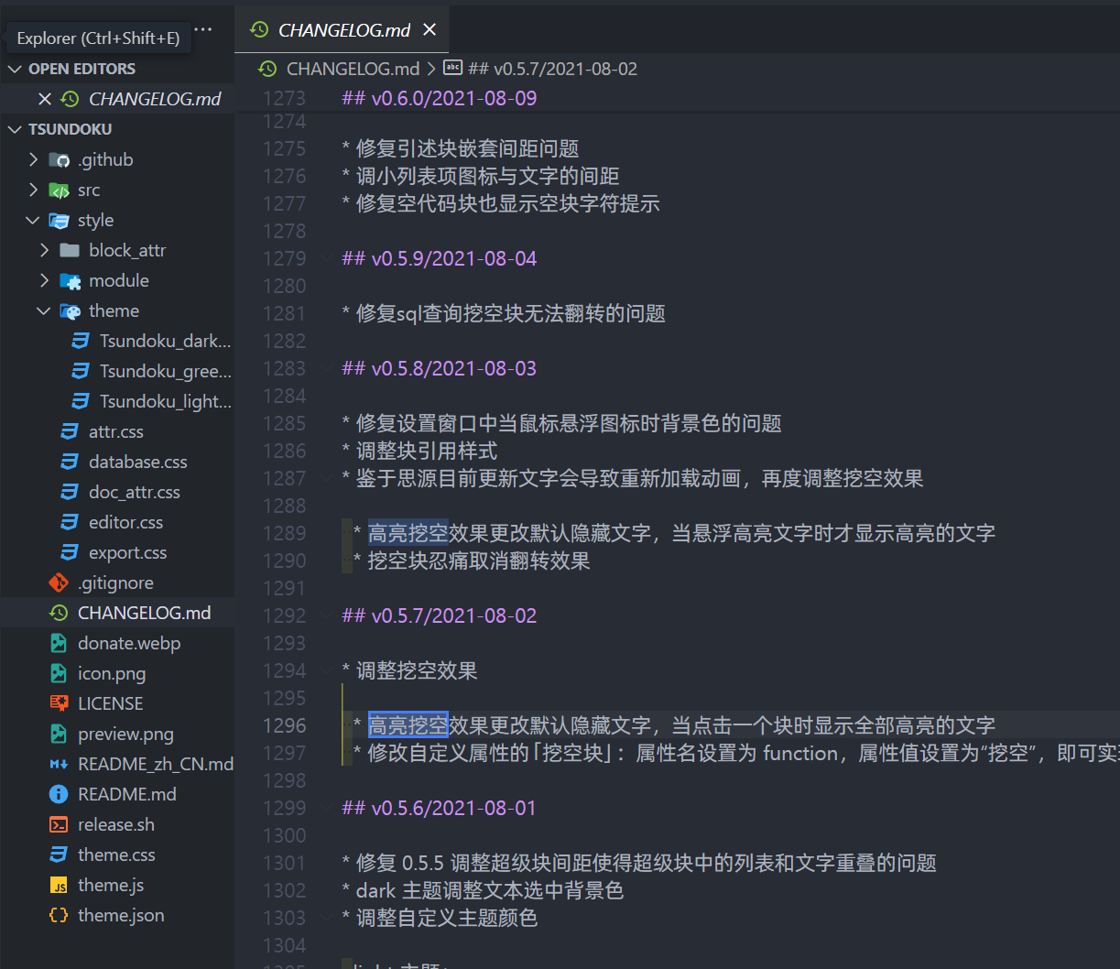Click the CSS icon beside theme.css

(59, 855)
